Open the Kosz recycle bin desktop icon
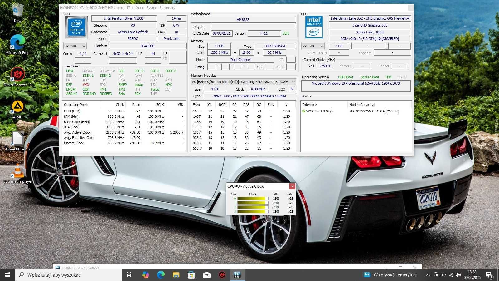The height and width of the screenshot is (281, 499). (18, 12)
